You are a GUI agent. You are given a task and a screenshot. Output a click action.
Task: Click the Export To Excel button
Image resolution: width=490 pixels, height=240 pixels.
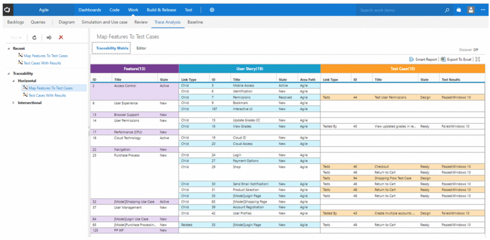pyautogui.click(x=456, y=59)
